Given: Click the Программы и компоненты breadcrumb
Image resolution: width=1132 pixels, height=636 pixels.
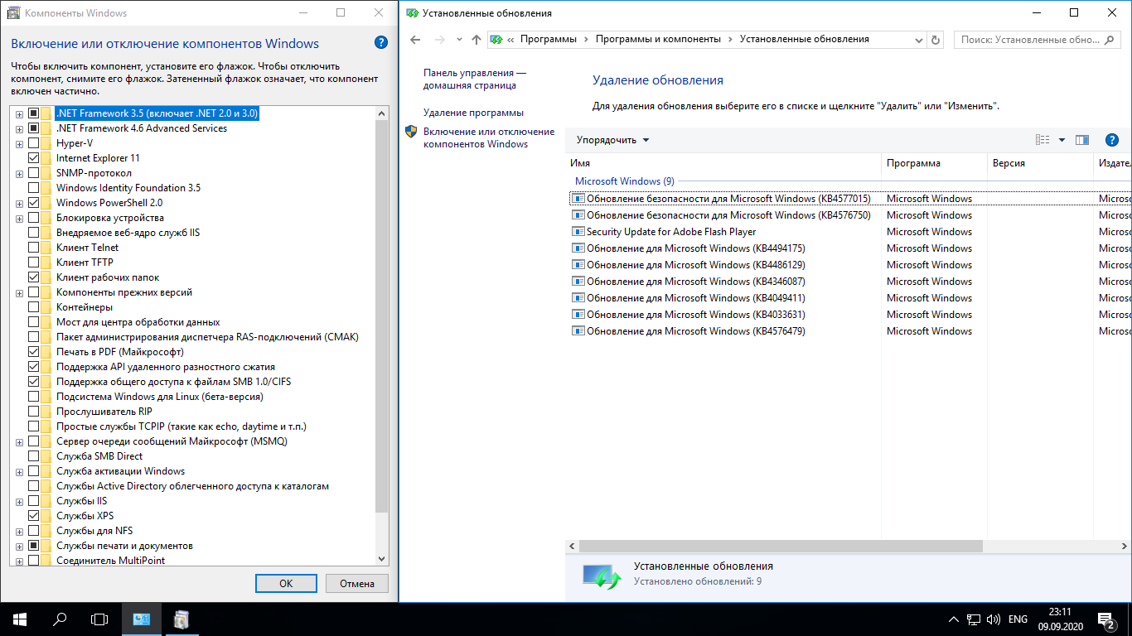Looking at the screenshot, I should coord(659,39).
